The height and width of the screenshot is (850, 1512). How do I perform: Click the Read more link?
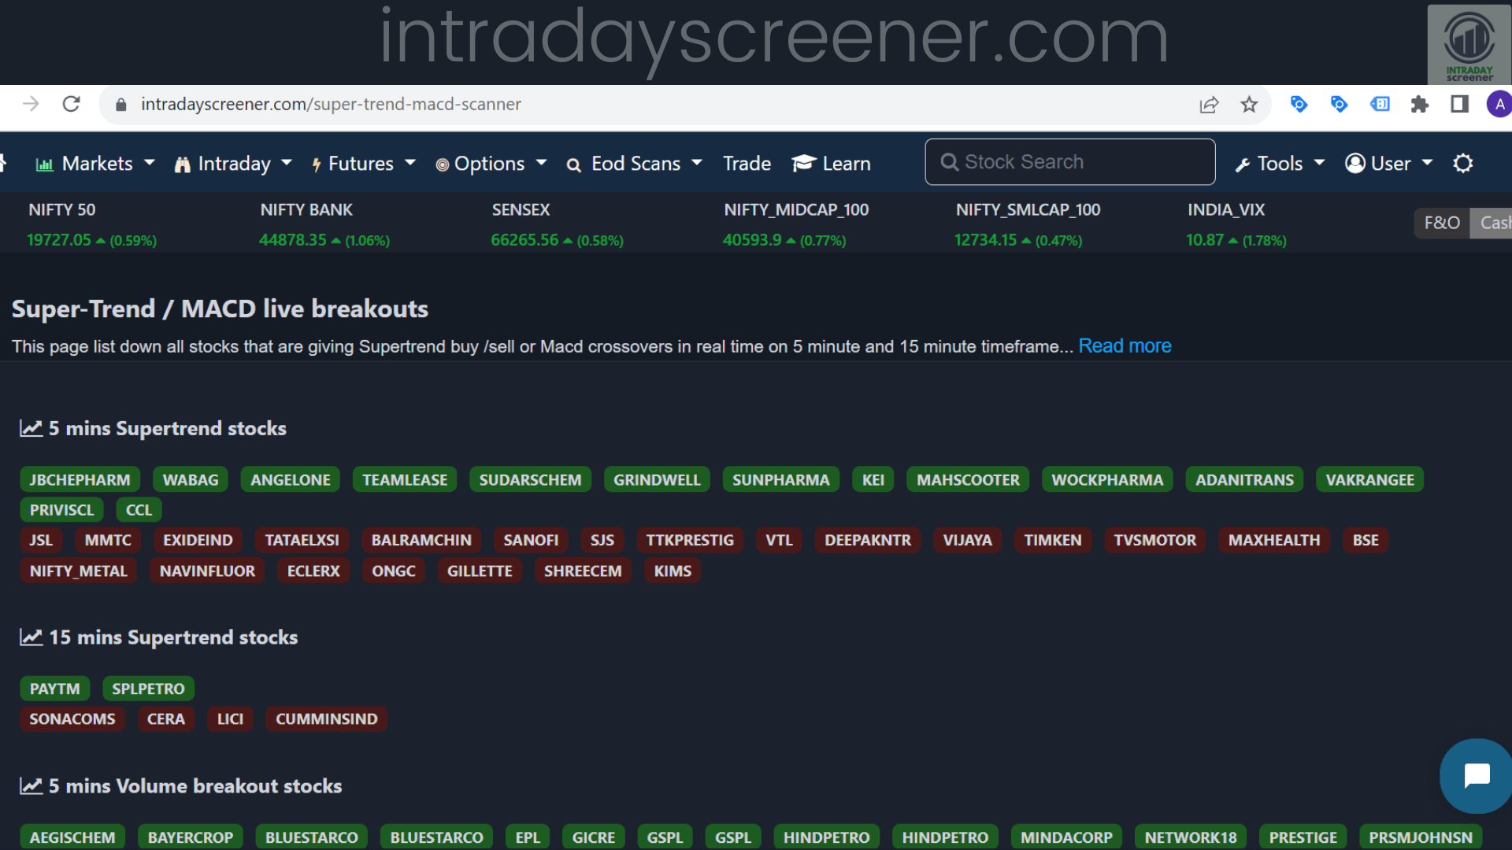pos(1125,346)
